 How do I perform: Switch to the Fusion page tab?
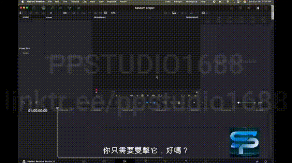click(145, 161)
